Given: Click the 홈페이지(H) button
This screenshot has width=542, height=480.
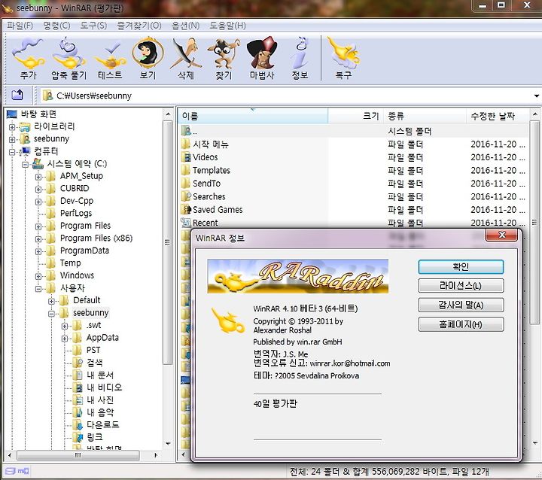Looking at the screenshot, I should [x=461, y=324].
